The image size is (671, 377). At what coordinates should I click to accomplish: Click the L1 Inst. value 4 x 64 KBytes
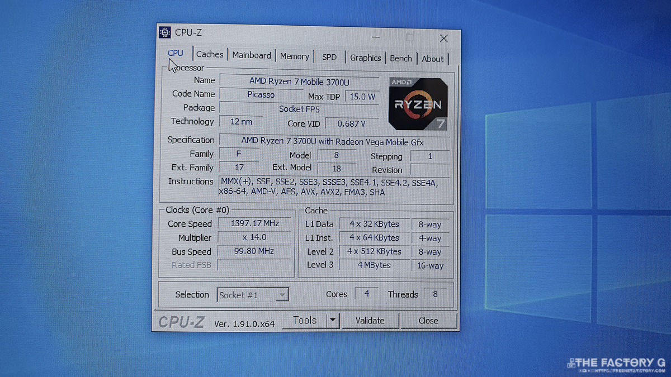pos(375,238)
